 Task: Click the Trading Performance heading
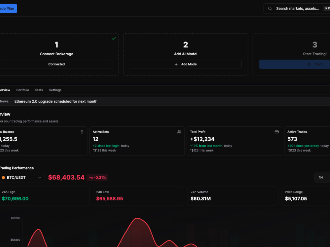coord(17,168)
